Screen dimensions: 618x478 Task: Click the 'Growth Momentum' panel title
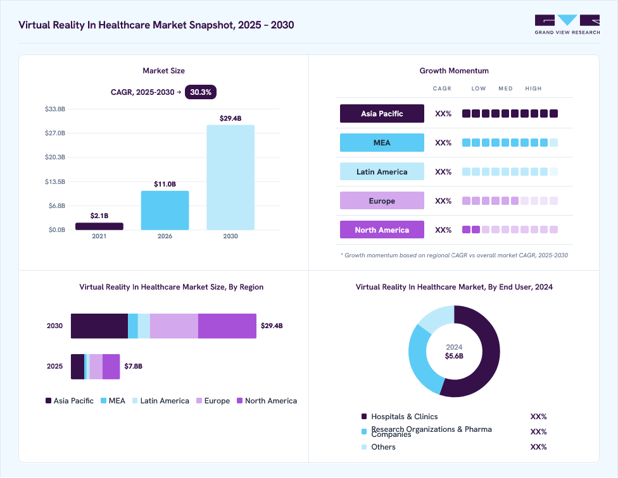[454, 71]
